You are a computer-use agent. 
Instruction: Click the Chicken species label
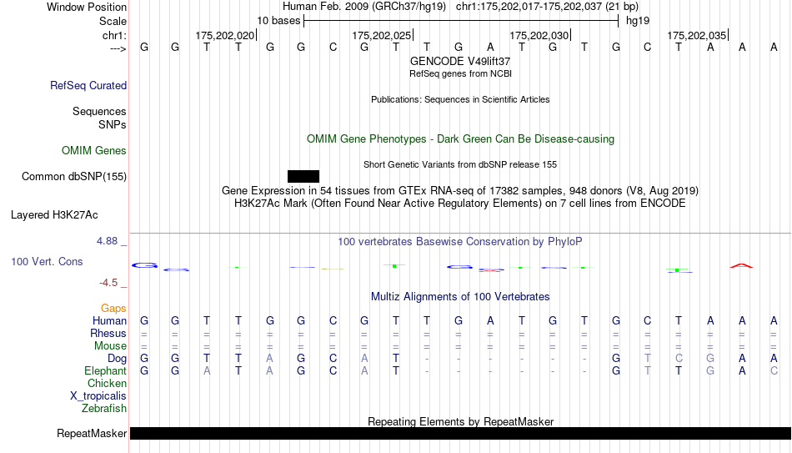tap(107, 383)
